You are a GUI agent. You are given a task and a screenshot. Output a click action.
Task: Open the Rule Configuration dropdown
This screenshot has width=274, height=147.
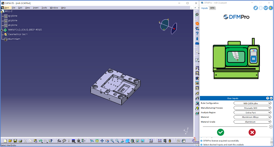[x=252, y=103]
